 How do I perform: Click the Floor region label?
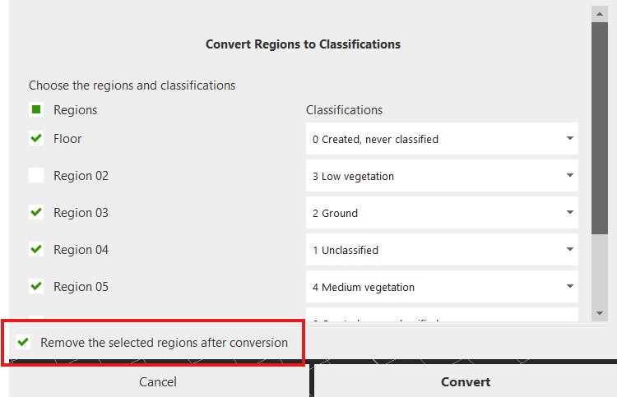pos(67,139)
